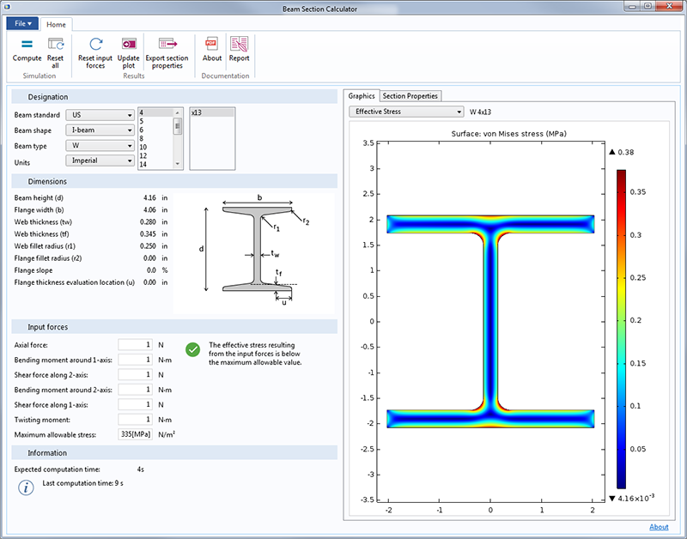Screen dimensions: 687x539
Task: Click the Flange fillet radius (r2) value 0.00
Action: [149, 257]
